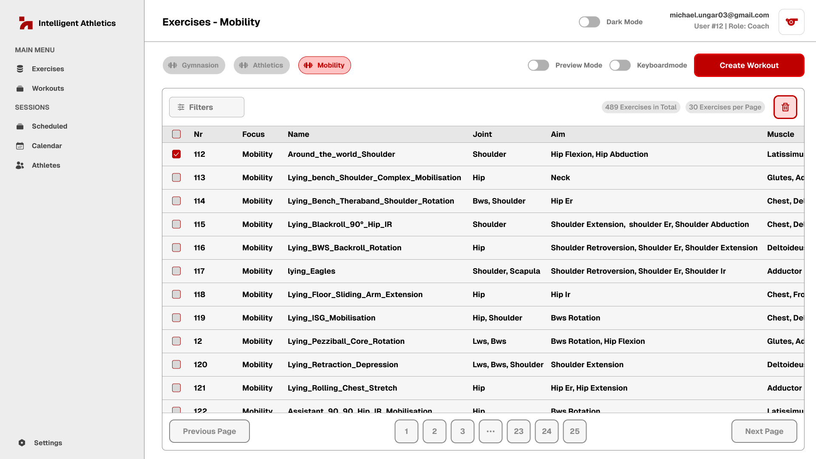Open Exercises via database icon in sidebar
Screen dimensions: 816x459
[20, 69]
